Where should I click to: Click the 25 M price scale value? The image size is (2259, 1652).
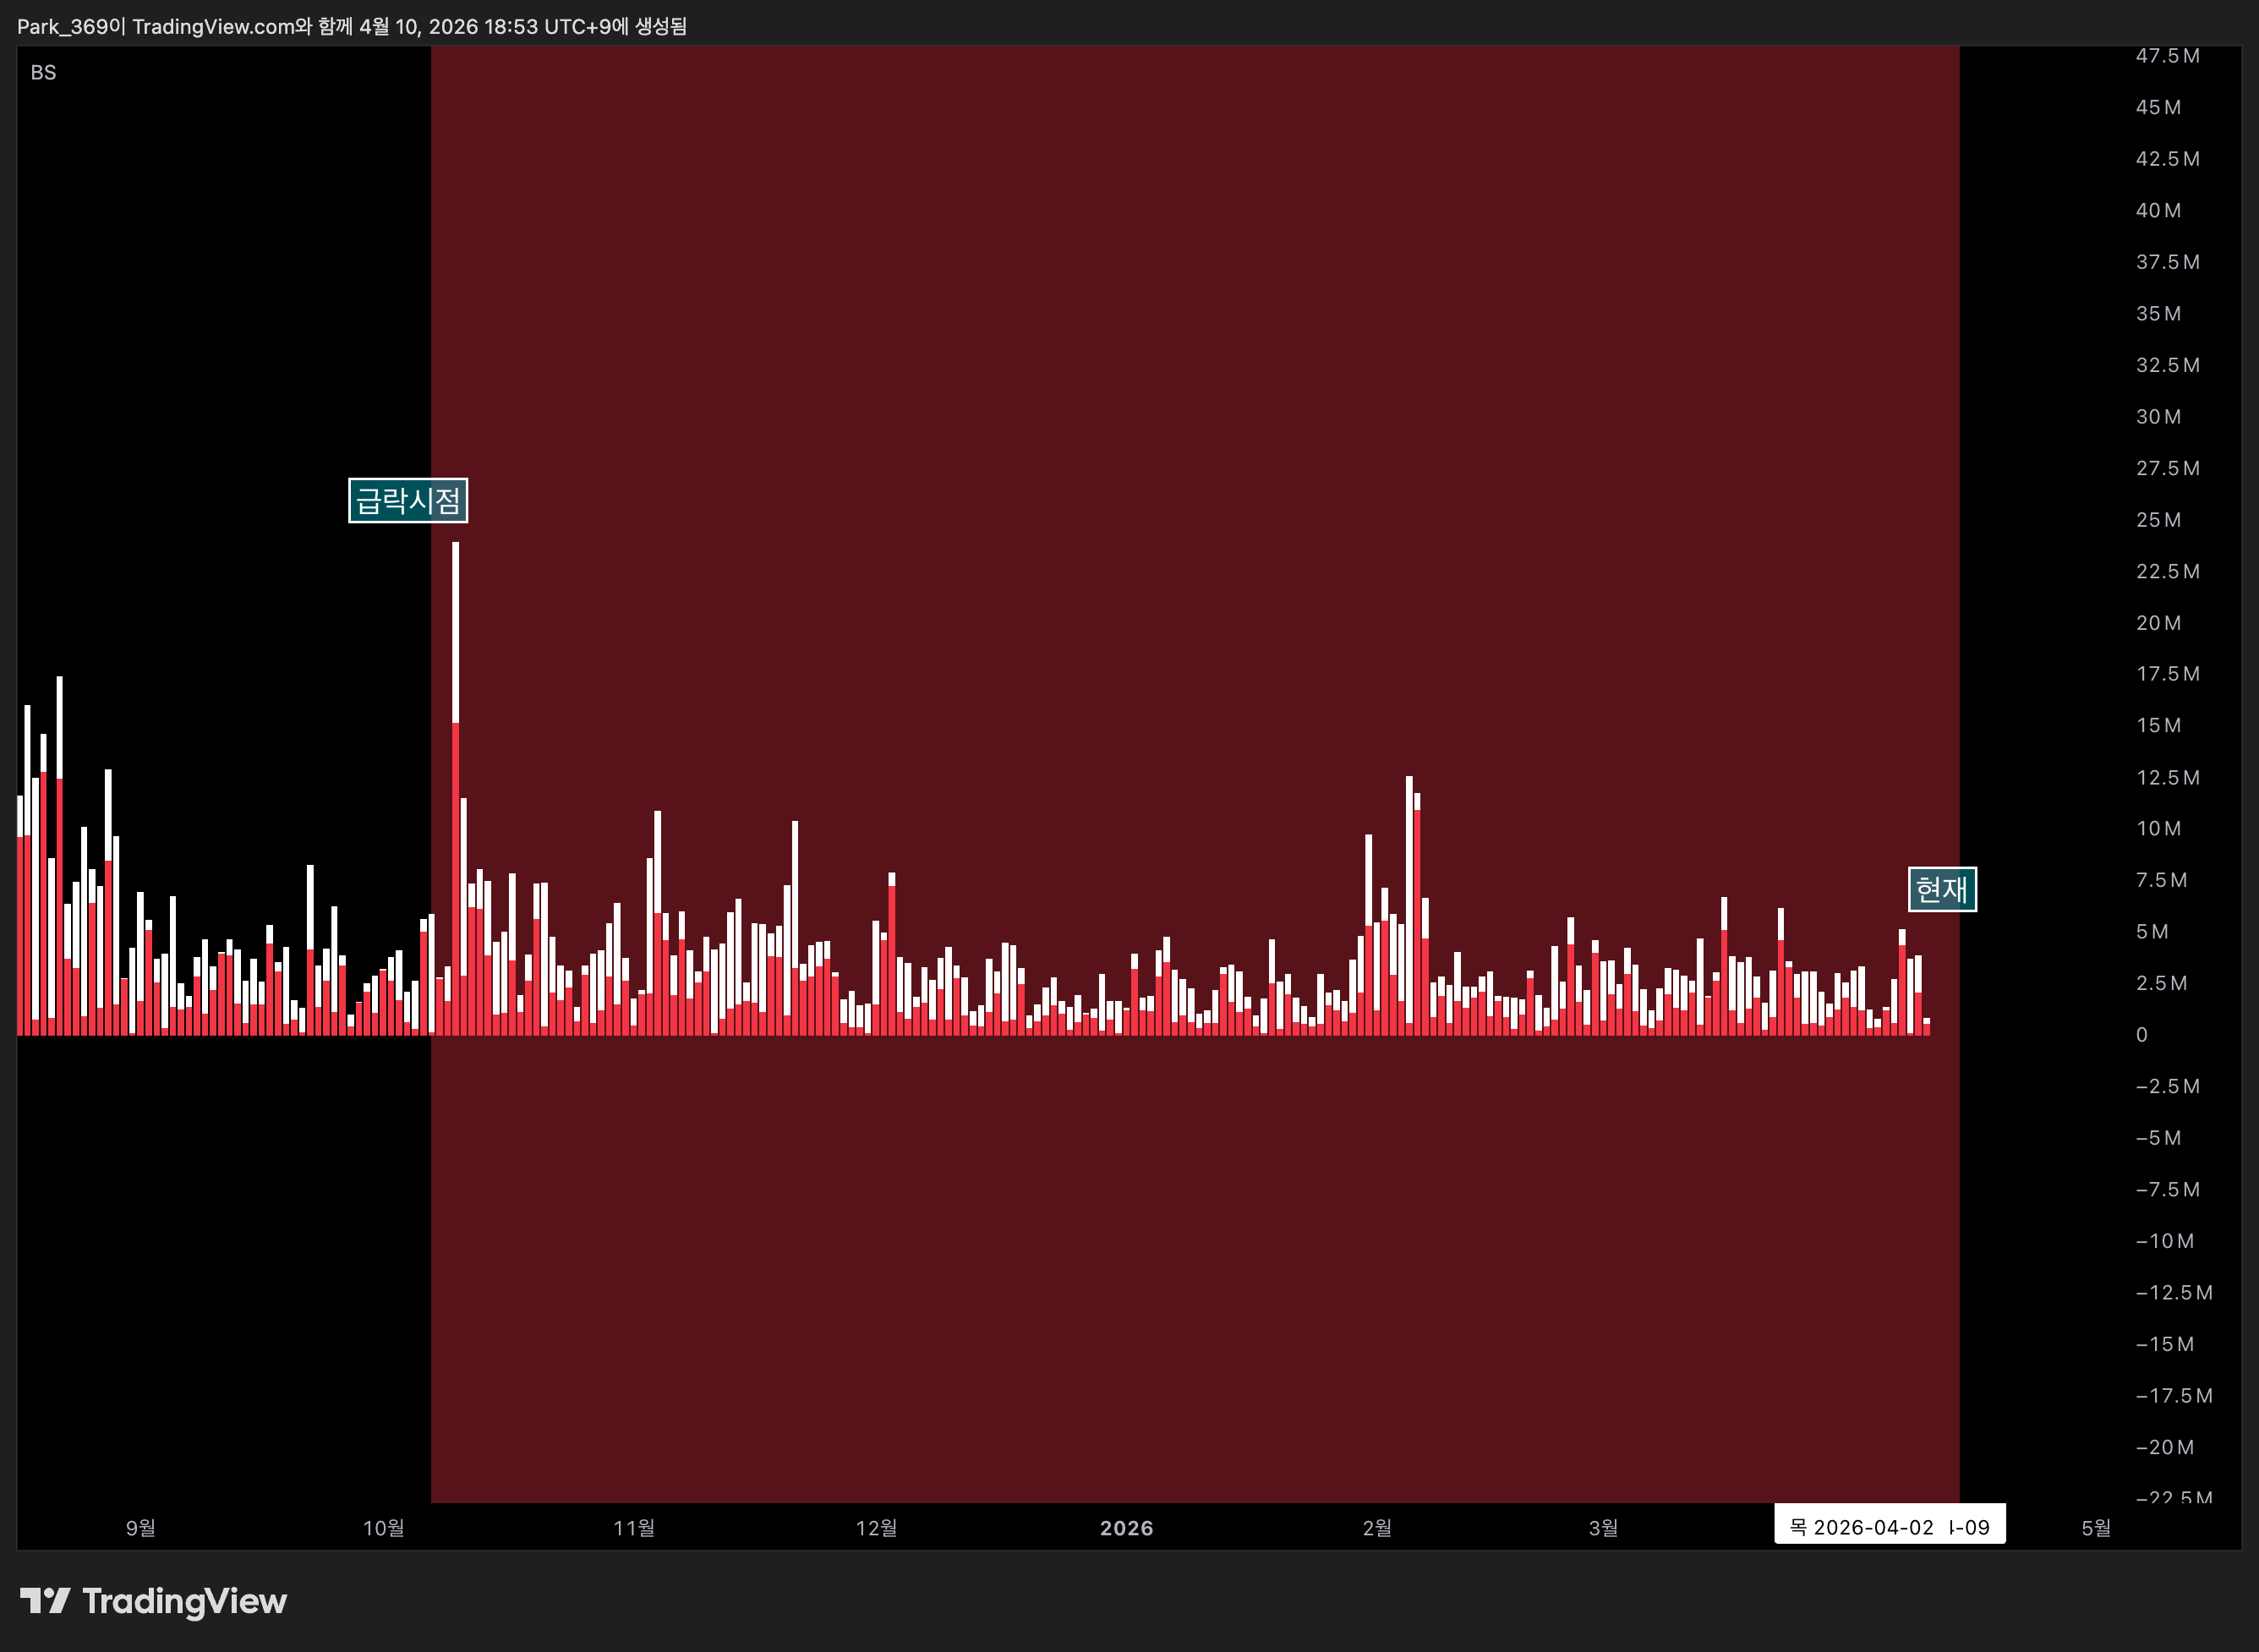point(2158,520)
